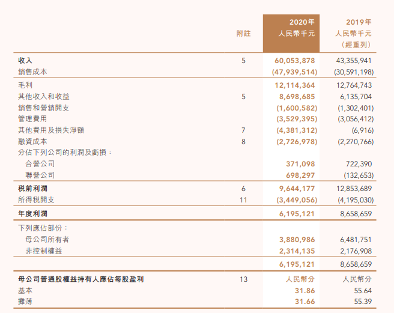Click note number 11
This screenshot has width=394, height=313.
[243, 200]
